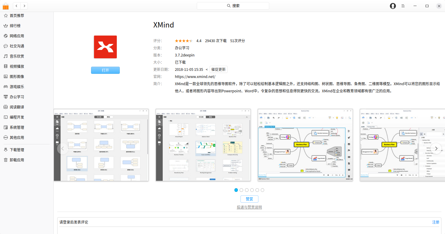Click the 催促更新 button

(219, 69)
